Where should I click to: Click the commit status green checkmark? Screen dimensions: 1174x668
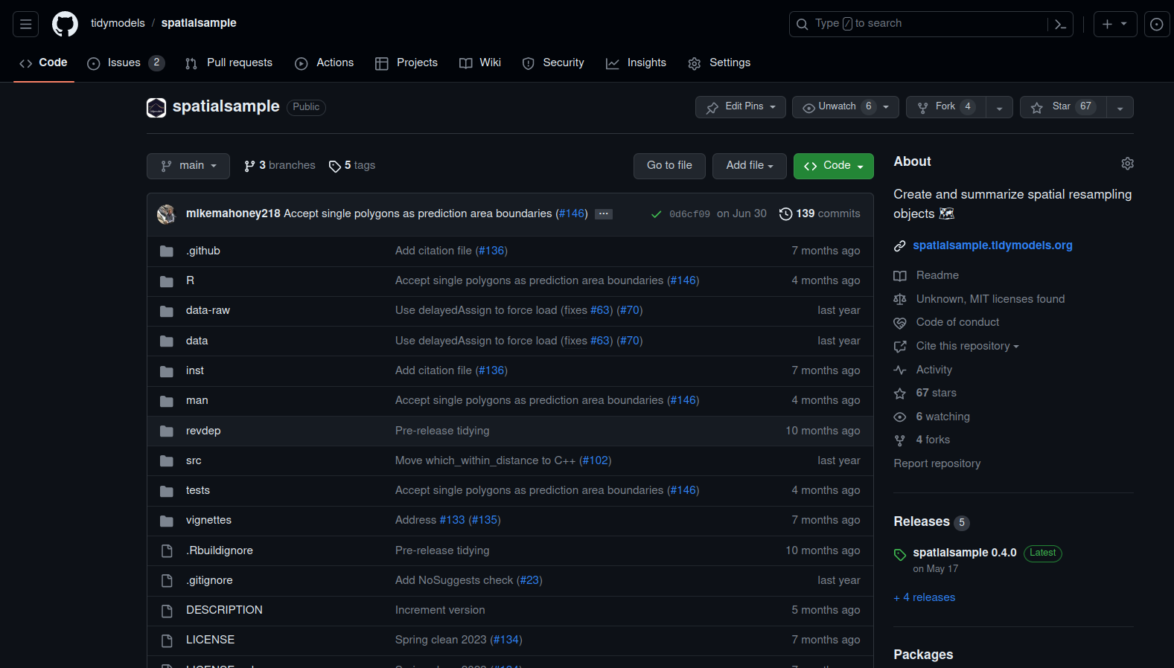tap(656, 214)
